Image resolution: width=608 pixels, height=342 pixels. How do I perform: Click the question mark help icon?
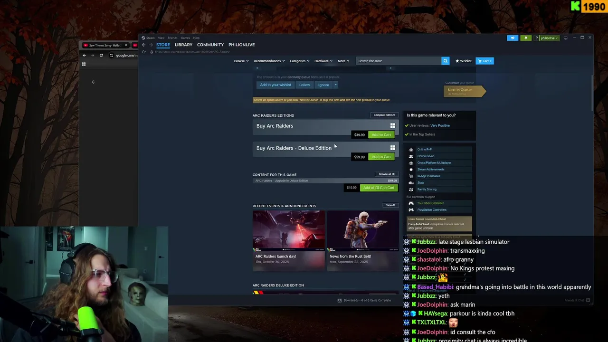(537, 38)
